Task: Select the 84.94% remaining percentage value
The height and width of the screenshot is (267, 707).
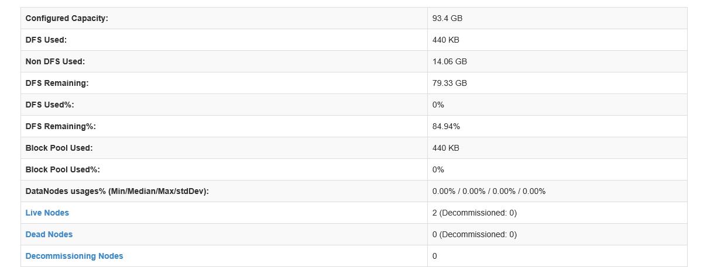Action: [x=446, y=126]
